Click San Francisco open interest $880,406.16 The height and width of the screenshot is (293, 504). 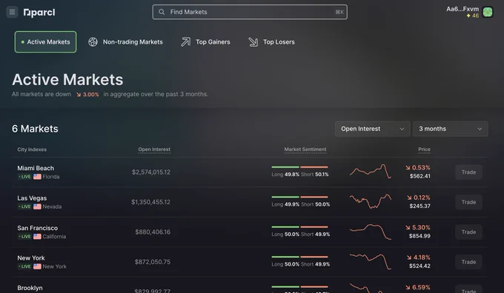coord(153,232)
